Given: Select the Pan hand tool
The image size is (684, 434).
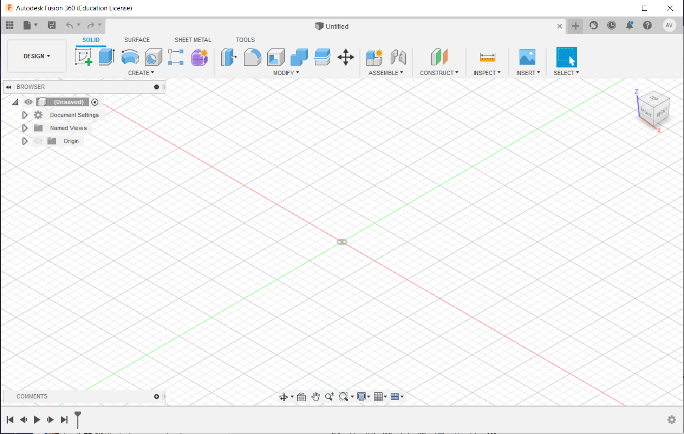Looking at the screenshot, I should point(315,397).
